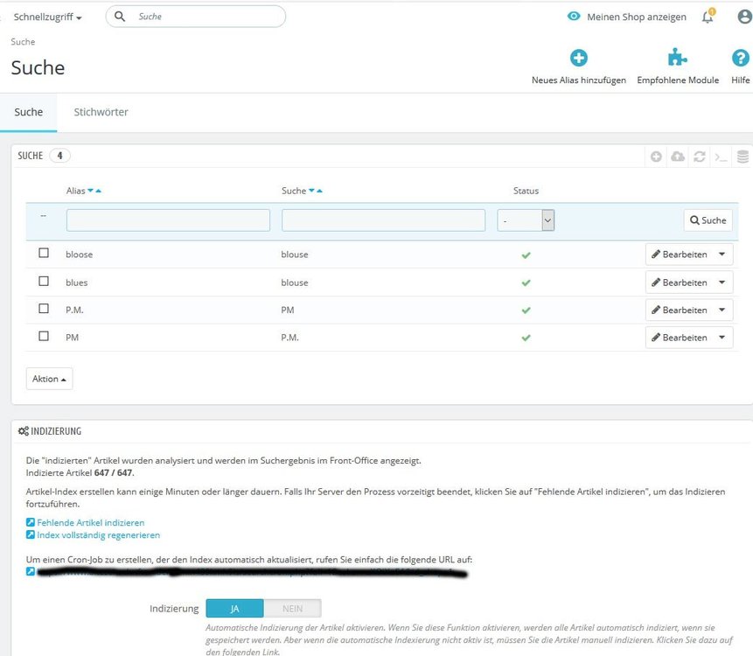
Task: Click Fehlende Artikel indizieren link
Action: tap(91, 522)
